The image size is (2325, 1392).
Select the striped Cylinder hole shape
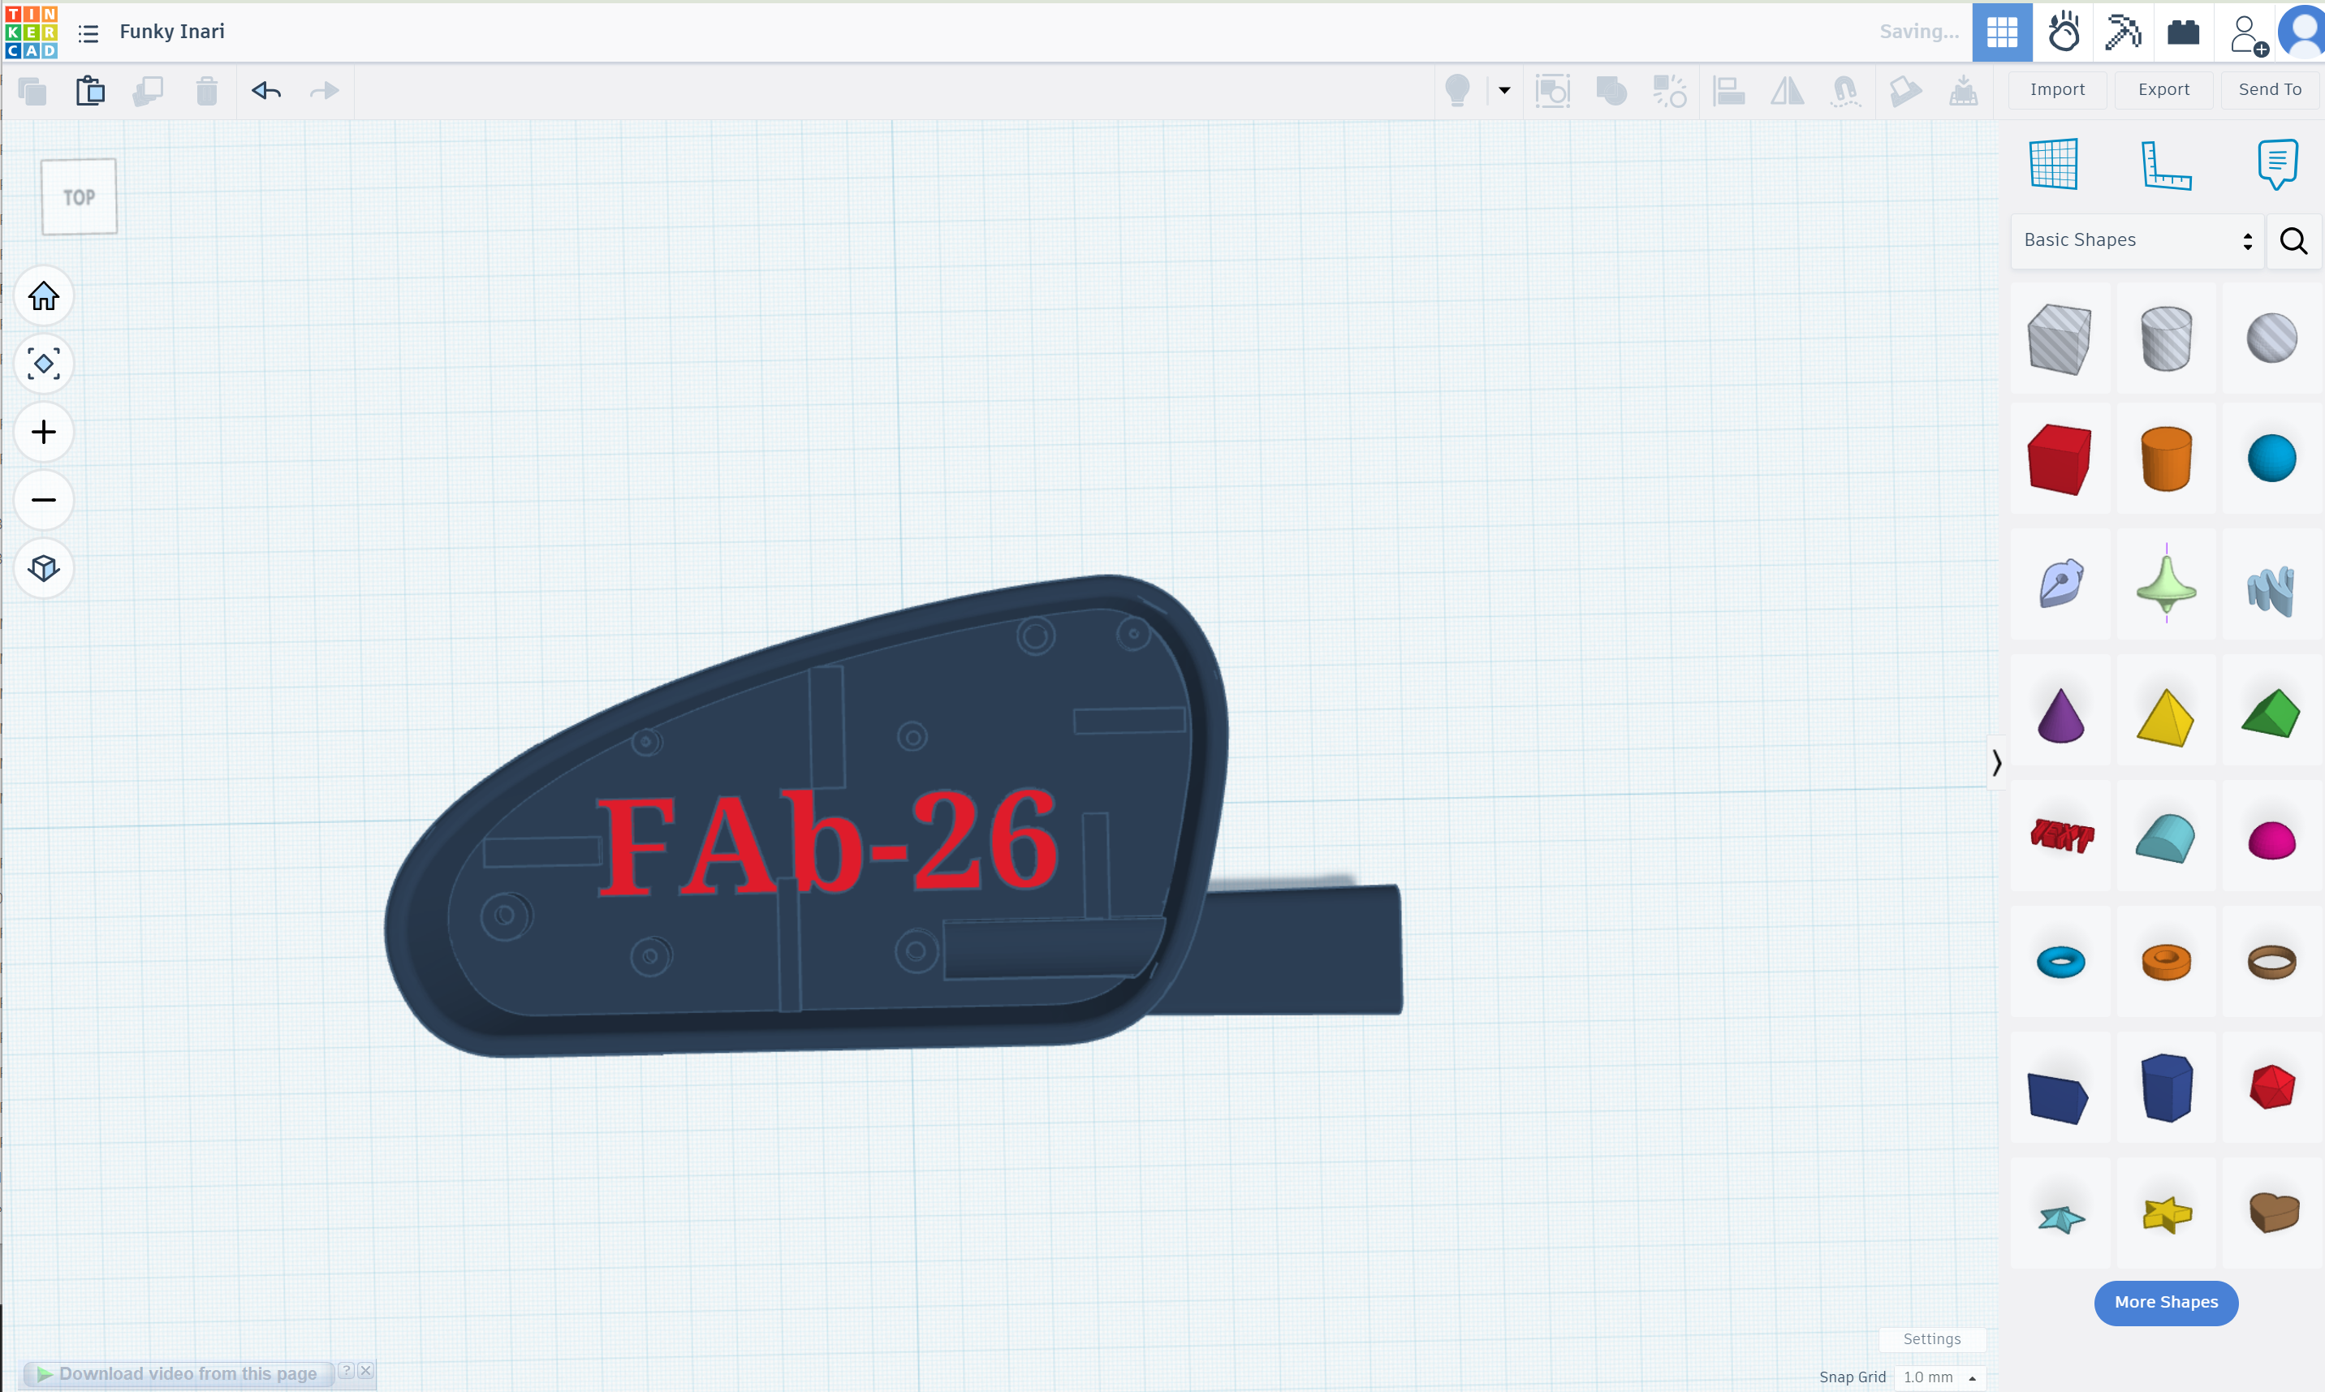[x=2167, y=338]
